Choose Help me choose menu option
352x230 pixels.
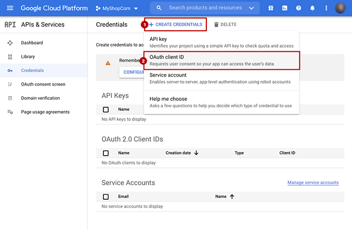click(221, 102)
